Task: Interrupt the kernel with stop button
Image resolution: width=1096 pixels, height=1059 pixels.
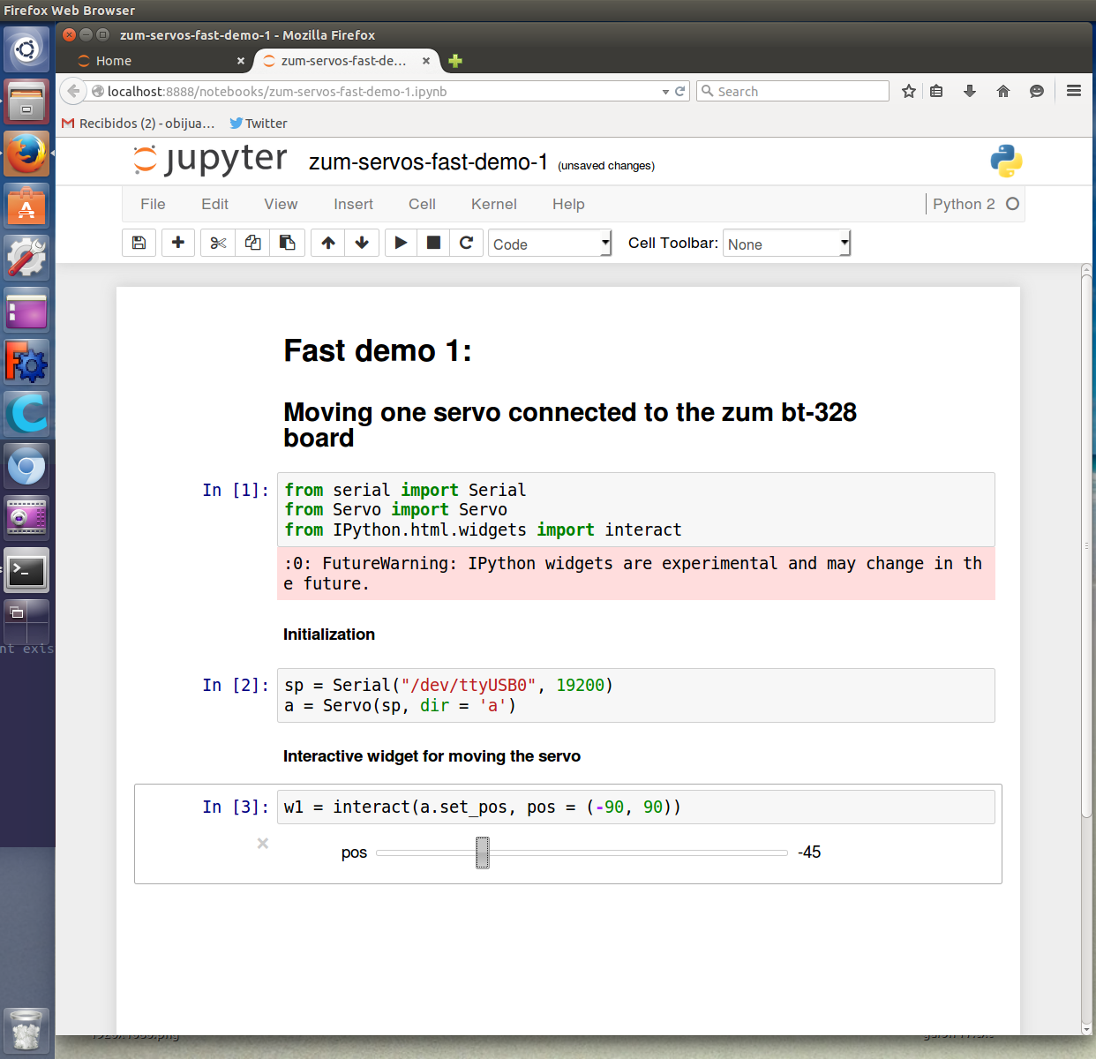Action: click(433, 243)
